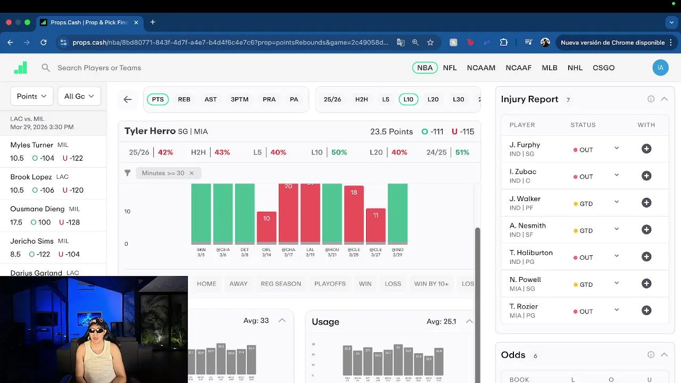
Task: Click the Search Players or Teams field
Action: point(99,68)
